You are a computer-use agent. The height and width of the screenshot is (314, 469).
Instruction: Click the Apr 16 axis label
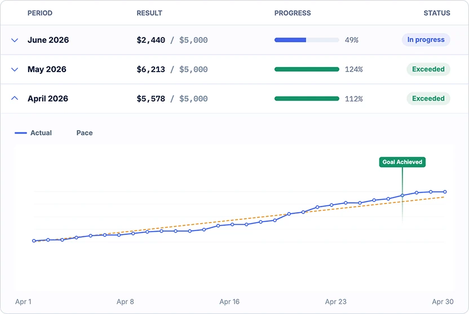(x=229, y=302)
